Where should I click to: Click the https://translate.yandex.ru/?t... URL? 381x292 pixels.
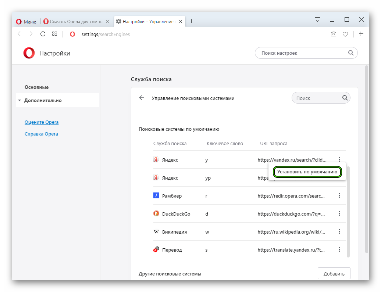coord(291,250)
